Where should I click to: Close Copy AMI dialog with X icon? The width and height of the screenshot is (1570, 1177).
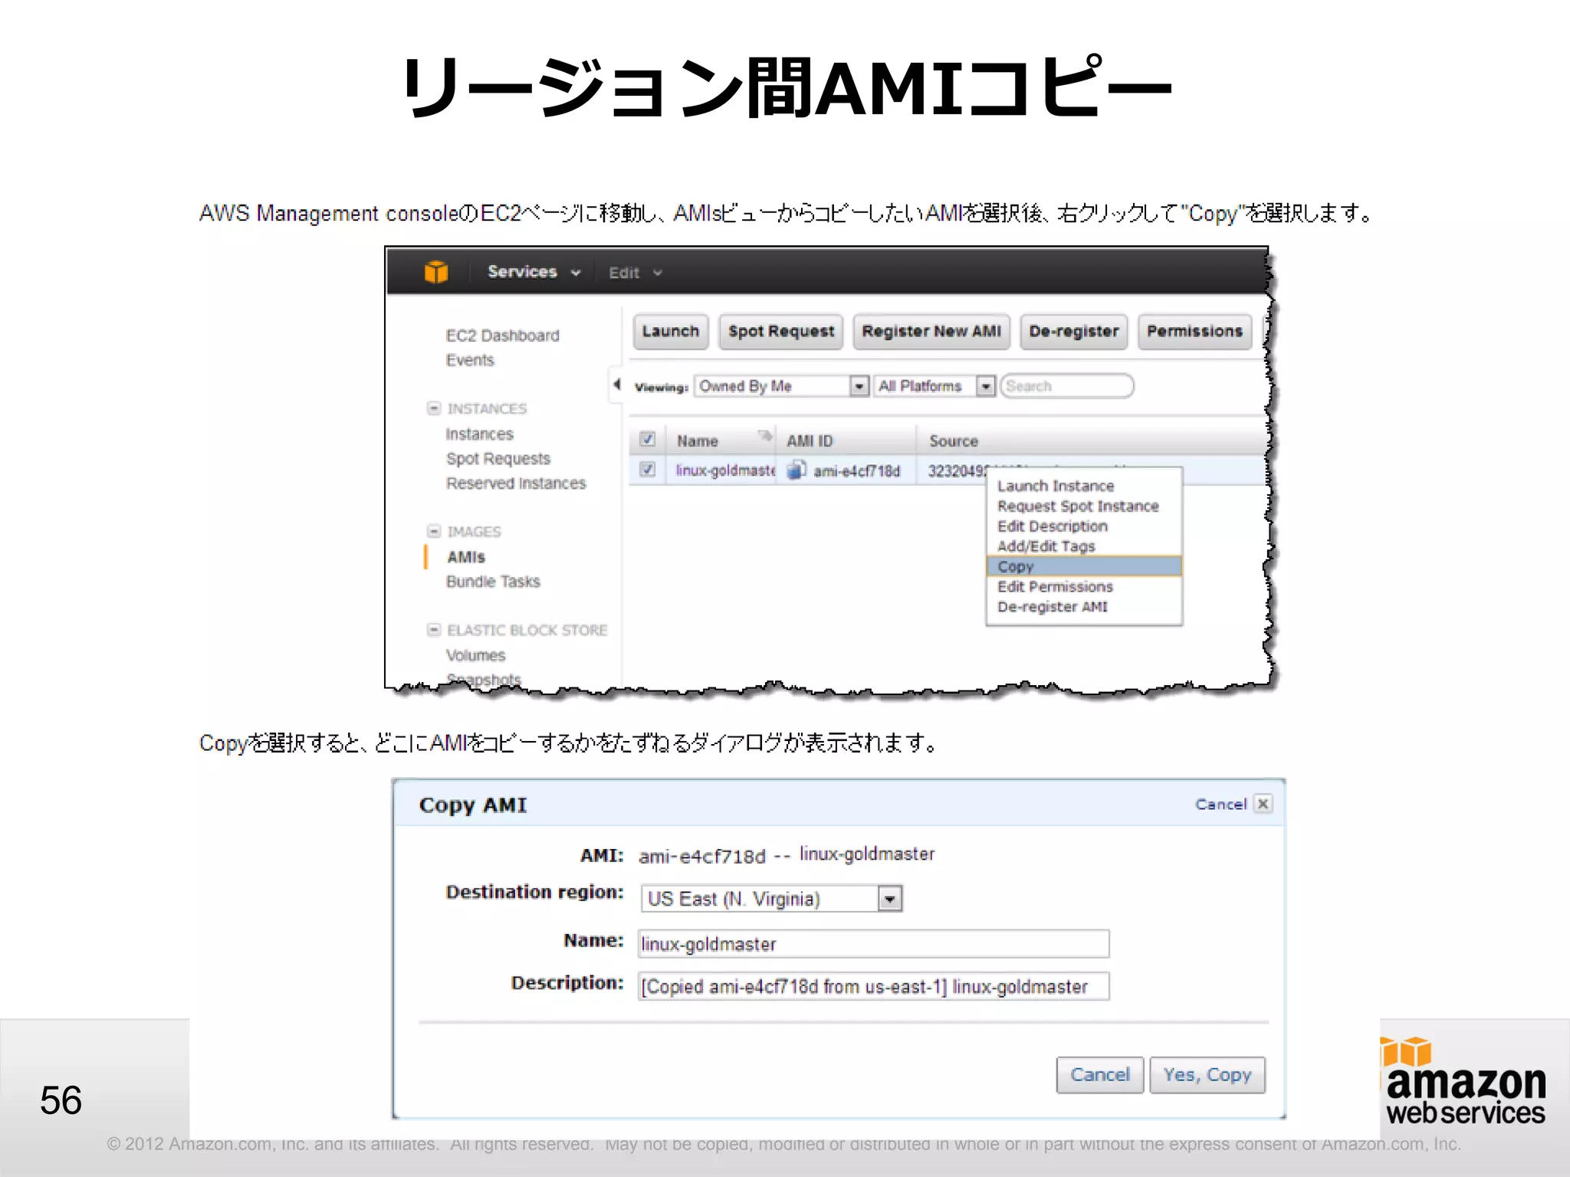(x=1263, y=804)
